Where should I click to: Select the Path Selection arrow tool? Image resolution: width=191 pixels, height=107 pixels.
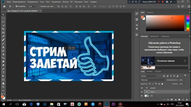3,76
